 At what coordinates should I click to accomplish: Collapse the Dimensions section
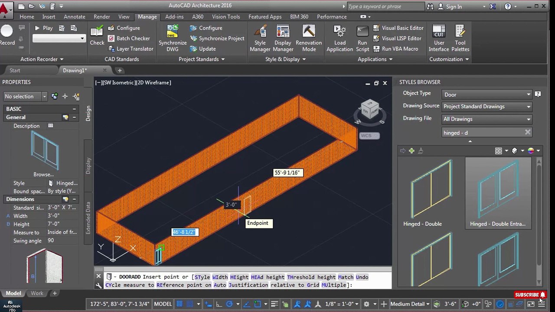pos(74,199)
